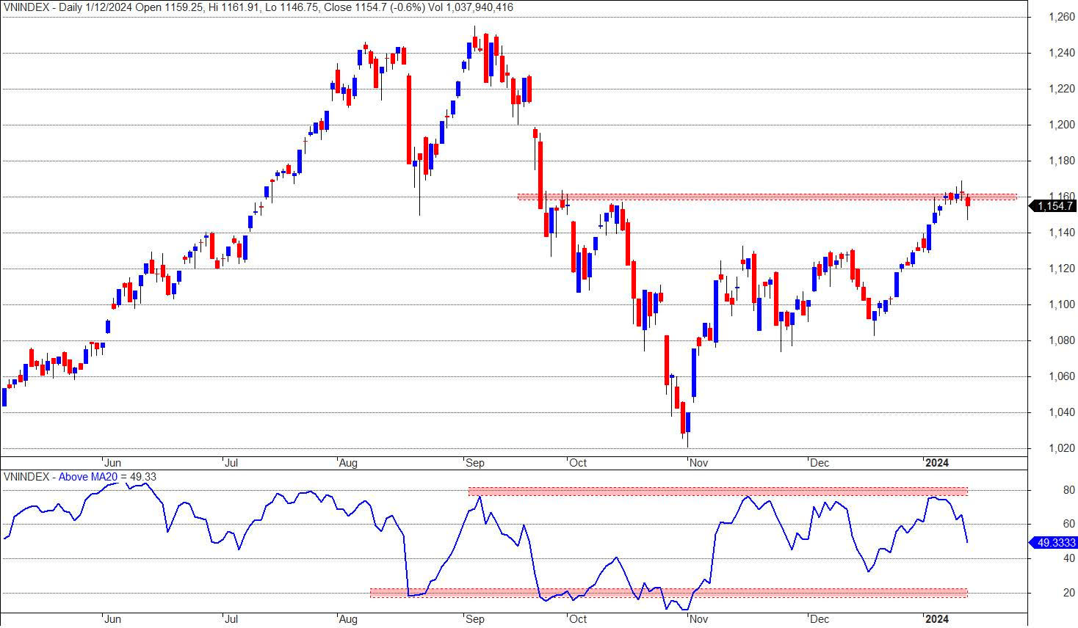Select the lower red band near 20
This screenshot has height=628, width=1078.
point(669,593)
